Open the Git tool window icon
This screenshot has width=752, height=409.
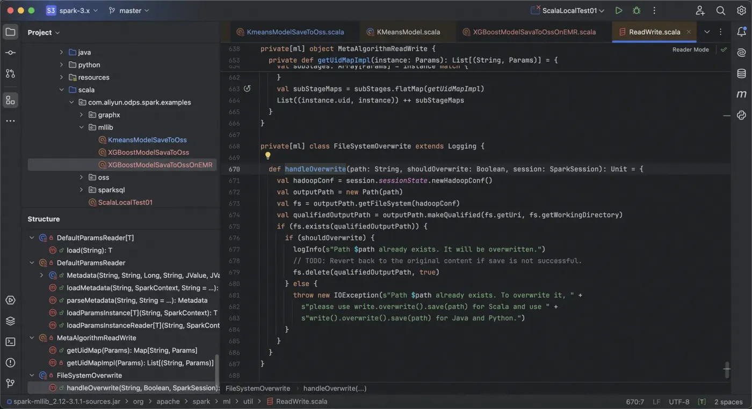(10, 383)
